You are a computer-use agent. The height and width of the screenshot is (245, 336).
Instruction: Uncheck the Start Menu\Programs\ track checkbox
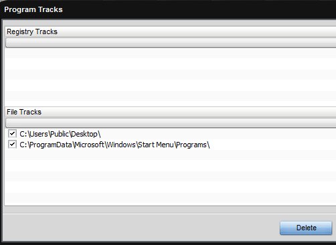[x=12, y=145]
